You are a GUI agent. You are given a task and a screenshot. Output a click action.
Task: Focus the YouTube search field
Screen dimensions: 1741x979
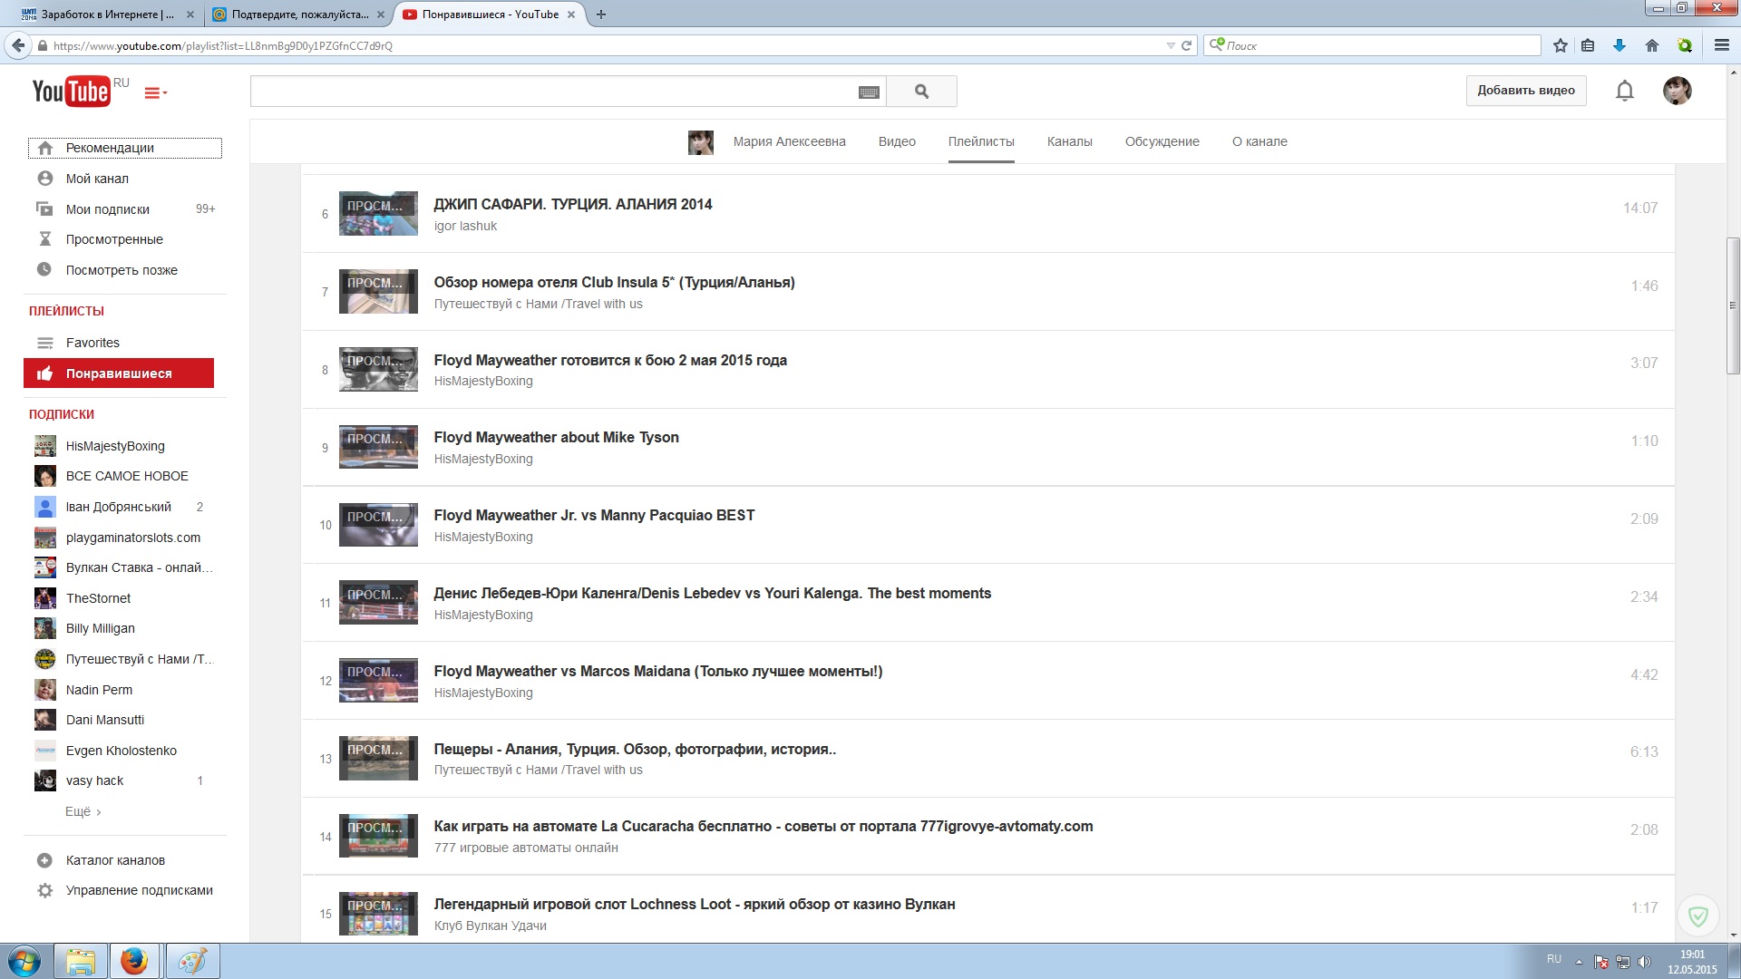click(x=553, y=92)
